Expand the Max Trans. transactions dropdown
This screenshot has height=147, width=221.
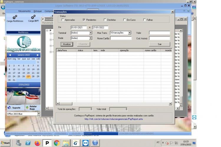(130, 33)
